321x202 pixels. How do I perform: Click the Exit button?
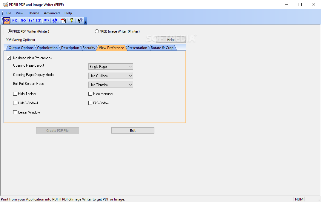133,131
